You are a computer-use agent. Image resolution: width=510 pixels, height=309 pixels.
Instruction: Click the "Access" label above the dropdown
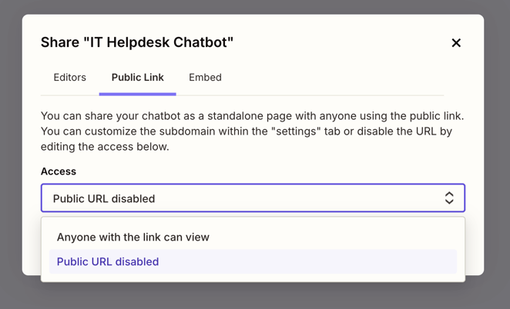[59, 171]
